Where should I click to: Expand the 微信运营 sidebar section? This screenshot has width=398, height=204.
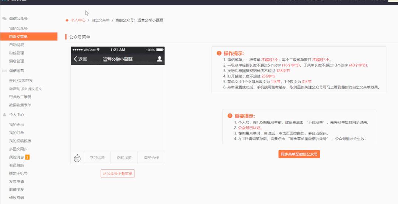(x=17, y=71)
